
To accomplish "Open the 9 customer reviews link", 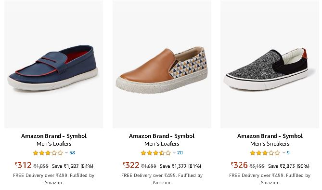I will pyautogui.click(x=288, y=153).
